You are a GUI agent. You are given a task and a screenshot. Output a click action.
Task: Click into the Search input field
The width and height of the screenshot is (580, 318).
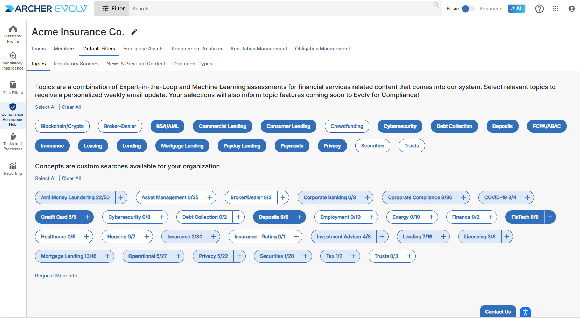280,9
